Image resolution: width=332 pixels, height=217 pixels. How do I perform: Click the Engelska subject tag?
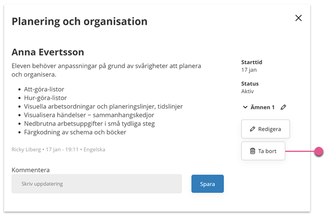click(94, 150)
